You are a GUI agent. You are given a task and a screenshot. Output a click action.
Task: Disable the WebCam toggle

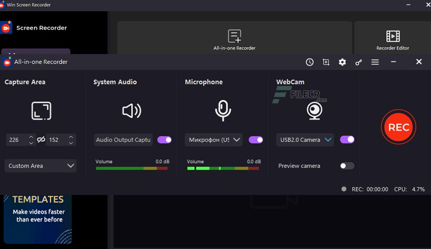coord(347,139)
